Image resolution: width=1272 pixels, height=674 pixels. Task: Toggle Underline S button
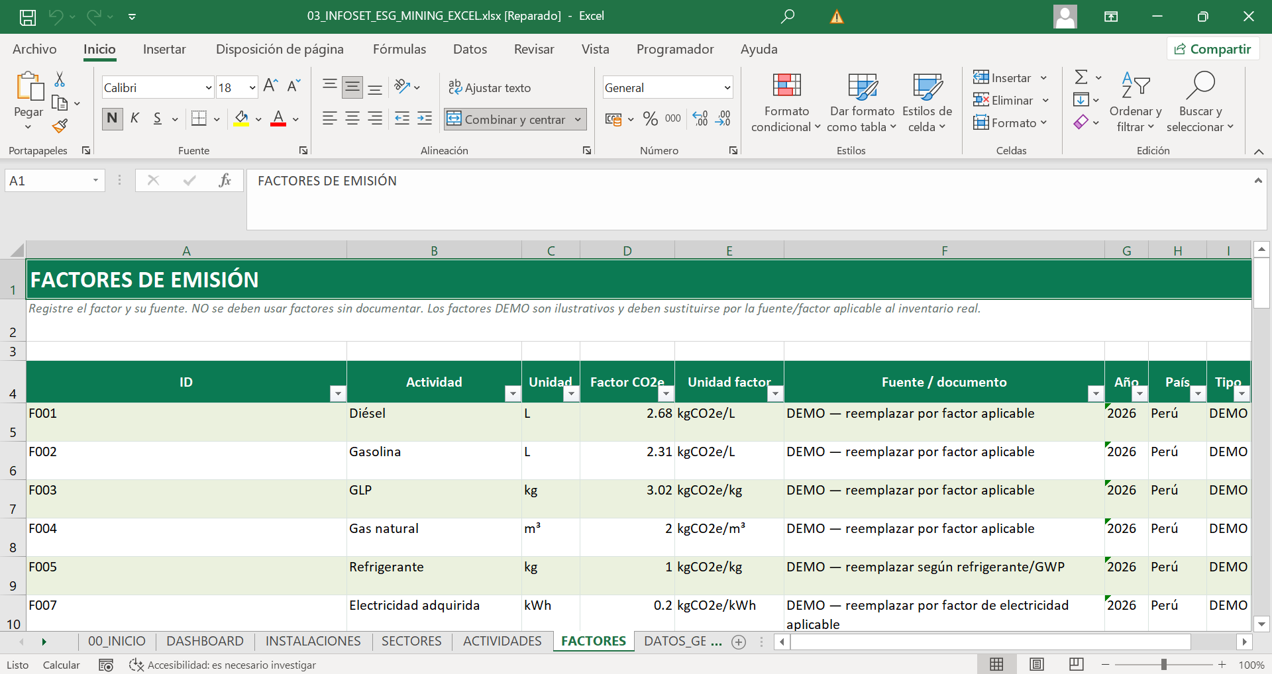tap(158, 119)
